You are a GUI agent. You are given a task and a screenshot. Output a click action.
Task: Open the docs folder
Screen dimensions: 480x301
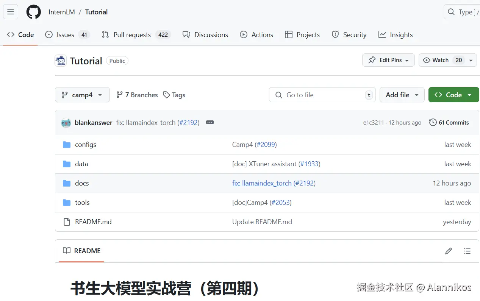pos(82,183)
